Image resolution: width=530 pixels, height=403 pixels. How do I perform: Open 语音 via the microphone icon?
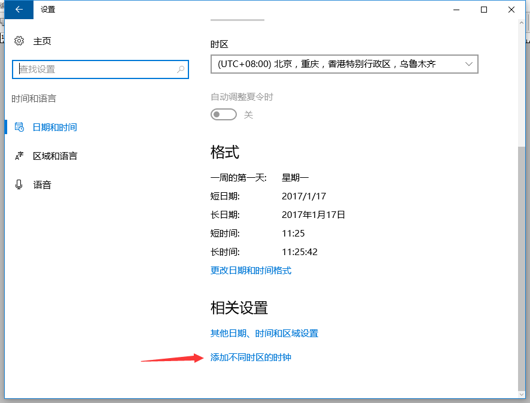19,184
